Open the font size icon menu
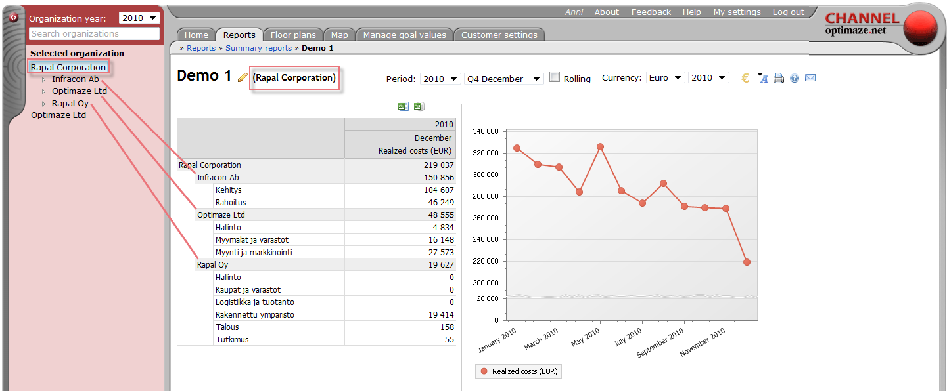947x391 pixels. click(762, 78)
